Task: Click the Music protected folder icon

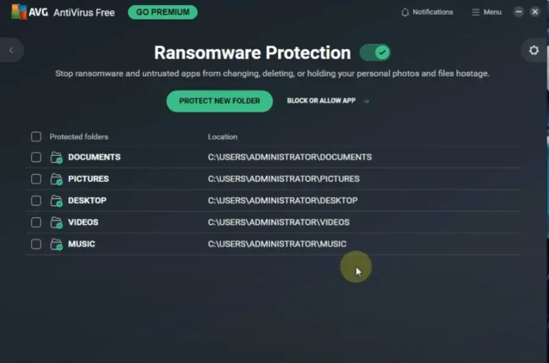Action: [x=56, y=244]
